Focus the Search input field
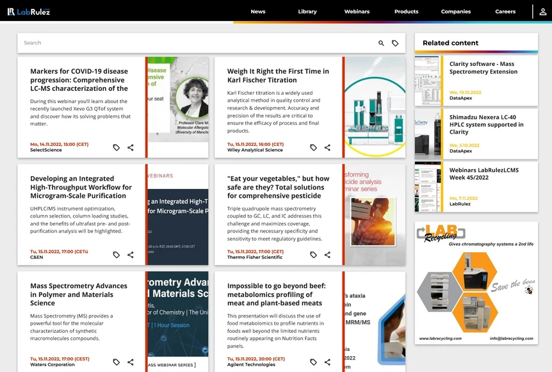 tap(197, 43)
